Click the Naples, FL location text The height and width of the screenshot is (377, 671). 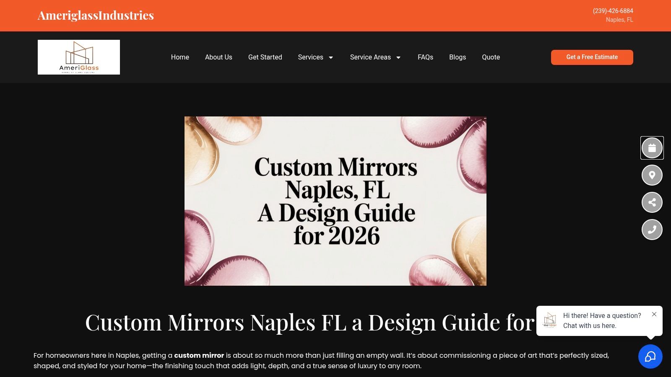619,20
